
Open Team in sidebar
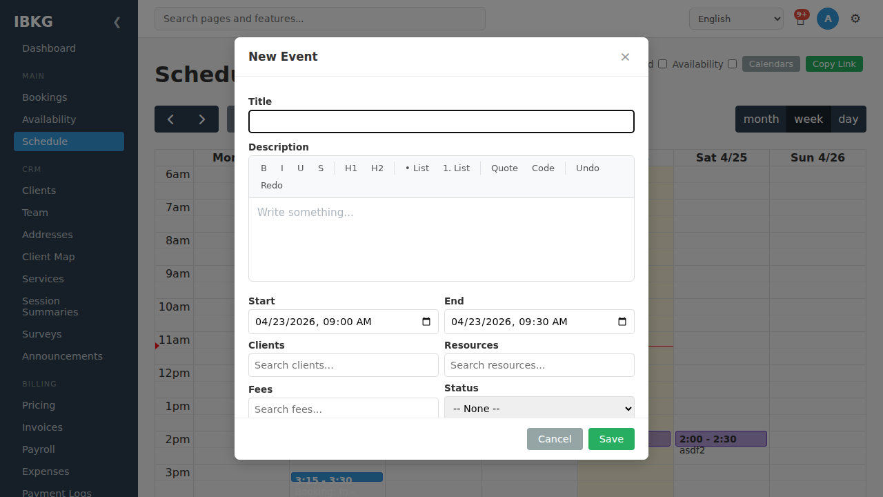tap(69, 213)
